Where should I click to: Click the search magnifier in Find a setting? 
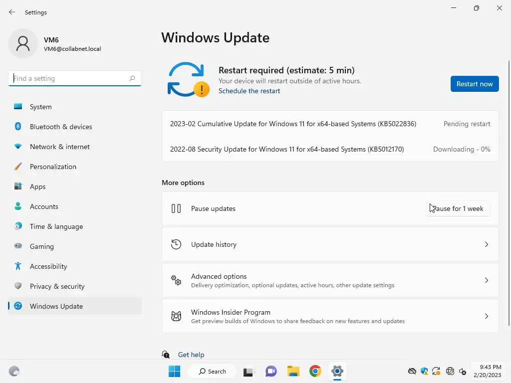tap(132, 78)
